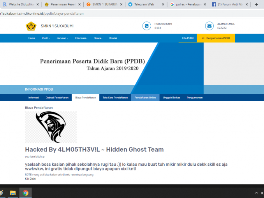Select the Biaya Pendaftaran sub-tab
This screenshot has width=264, height=198.
point(86,98)
